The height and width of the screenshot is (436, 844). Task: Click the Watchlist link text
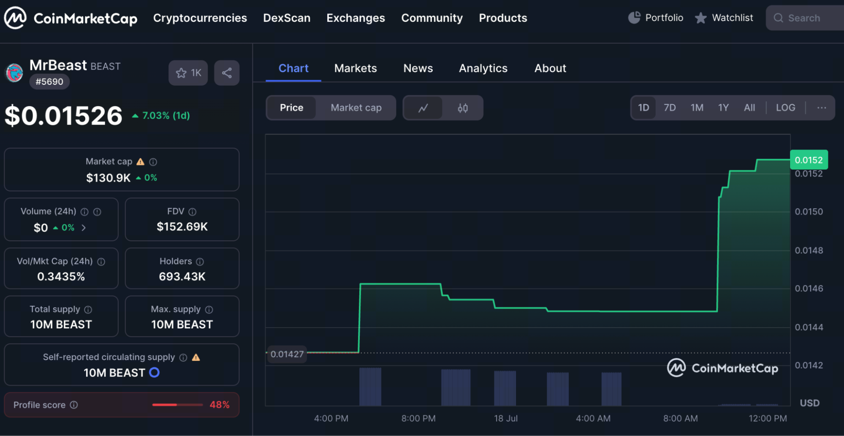tap(733, 18)
